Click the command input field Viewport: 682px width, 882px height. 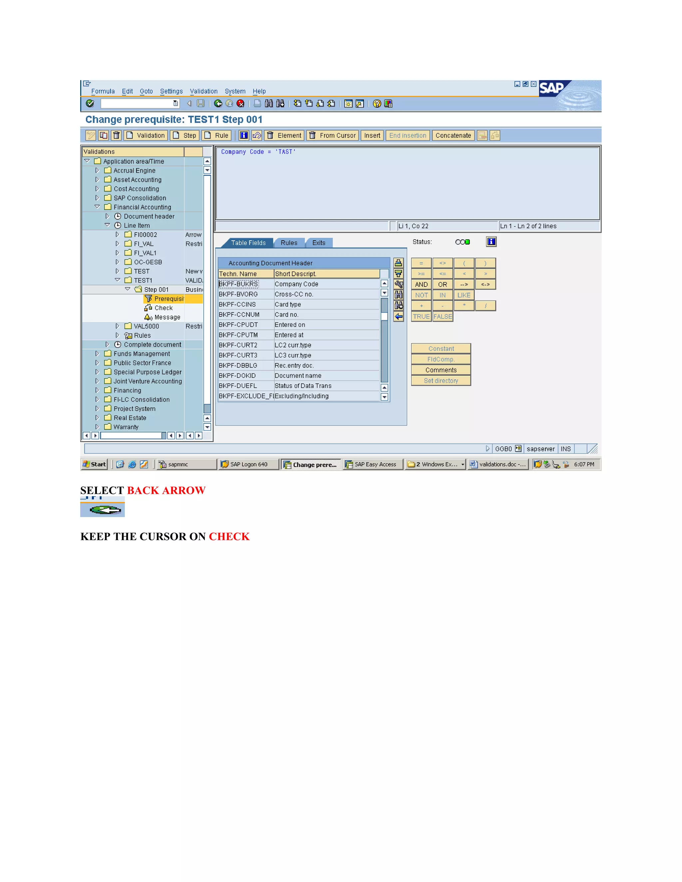tap(140, 104)
